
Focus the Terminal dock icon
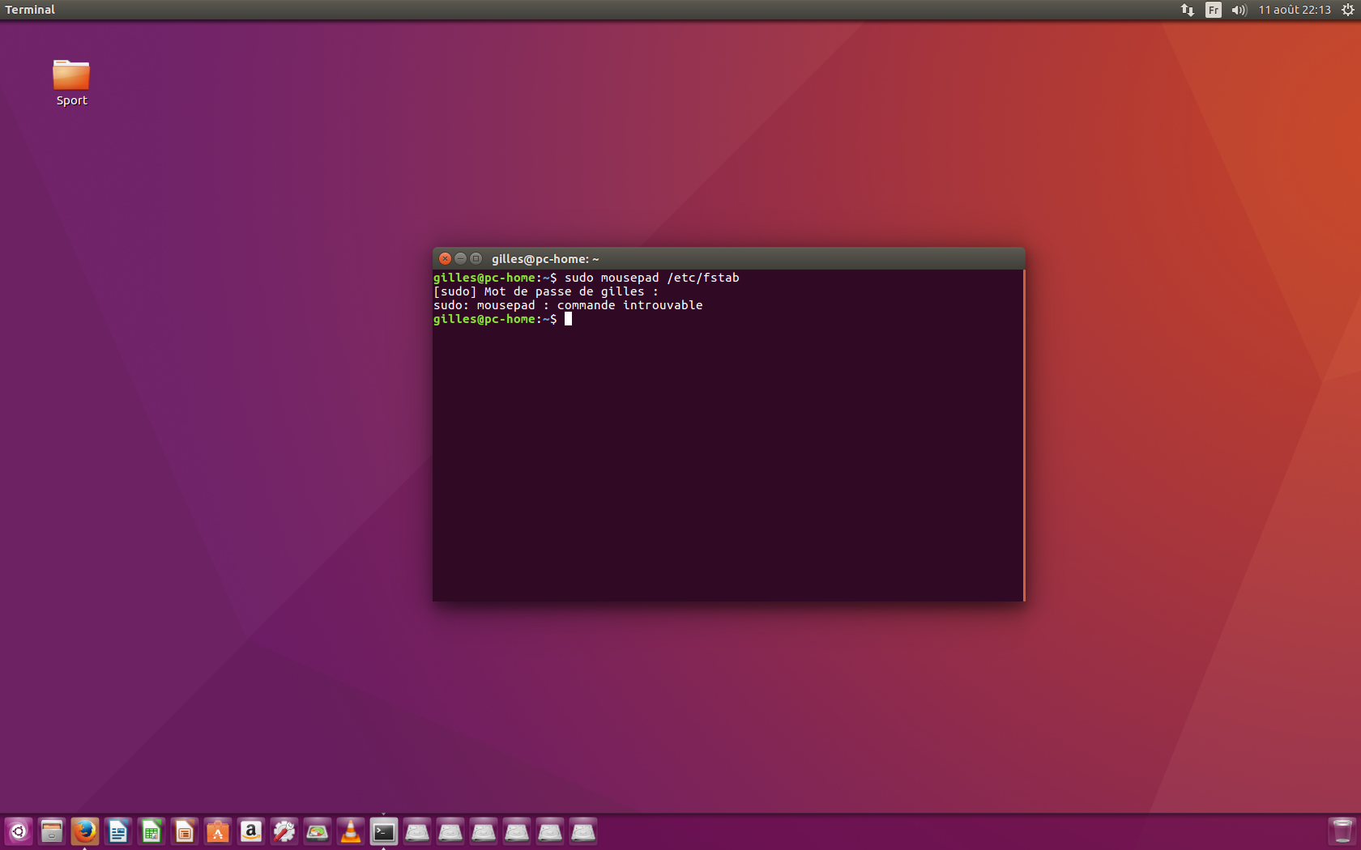[x=384, y=831]
